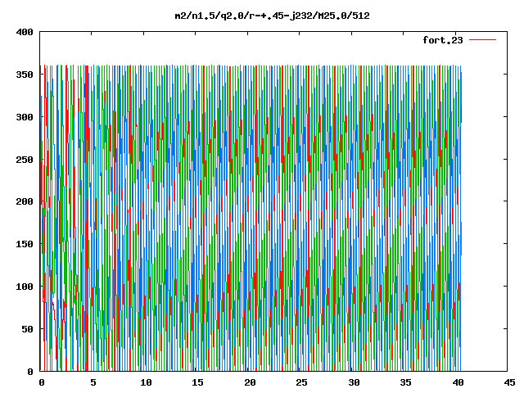Click the red fort.23 legend line sample
Screen dimensions: 524x393
[482, 40]
